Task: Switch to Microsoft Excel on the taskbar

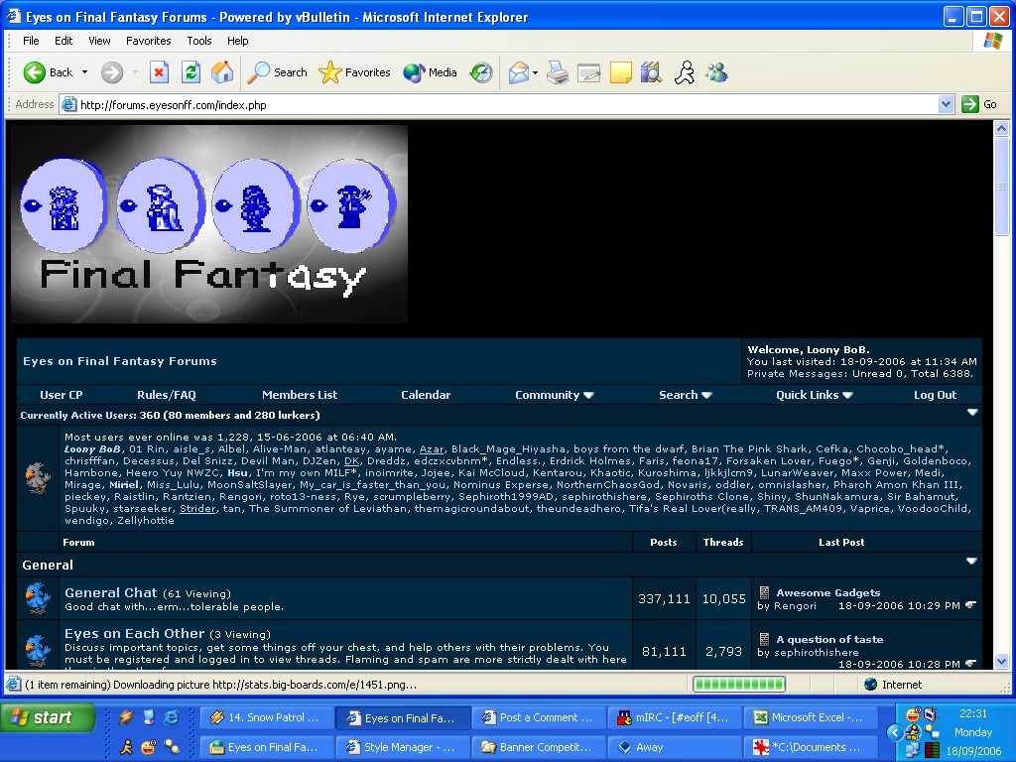Action: tap(811, 717)
